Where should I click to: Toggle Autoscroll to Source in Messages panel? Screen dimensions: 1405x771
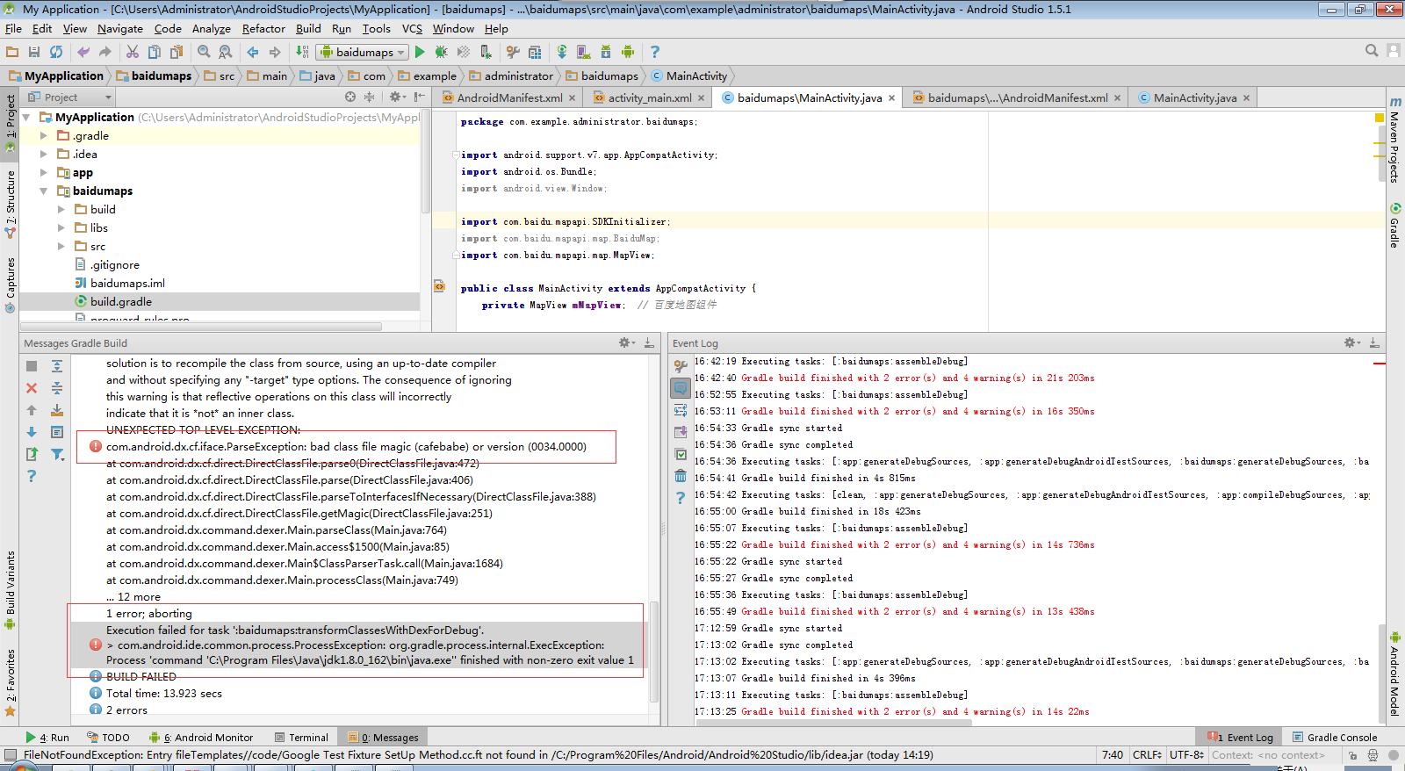click(x=57, y=409)
